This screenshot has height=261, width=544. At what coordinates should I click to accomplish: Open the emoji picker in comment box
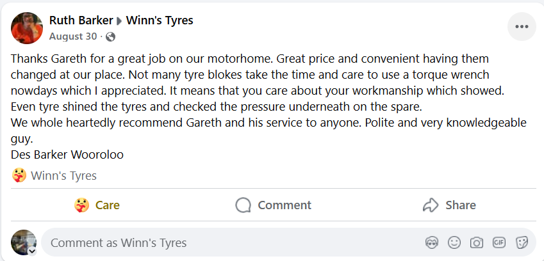(454, 242)
